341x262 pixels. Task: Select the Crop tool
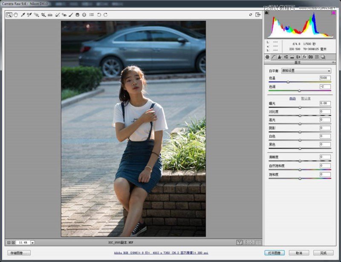click(x=43, y=14)
